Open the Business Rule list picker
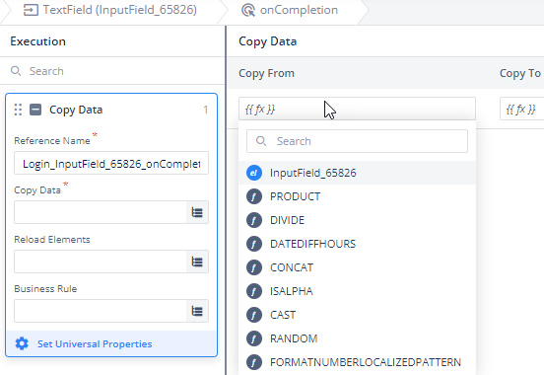This screenshot has width=544, height=375. pos(197,311)
